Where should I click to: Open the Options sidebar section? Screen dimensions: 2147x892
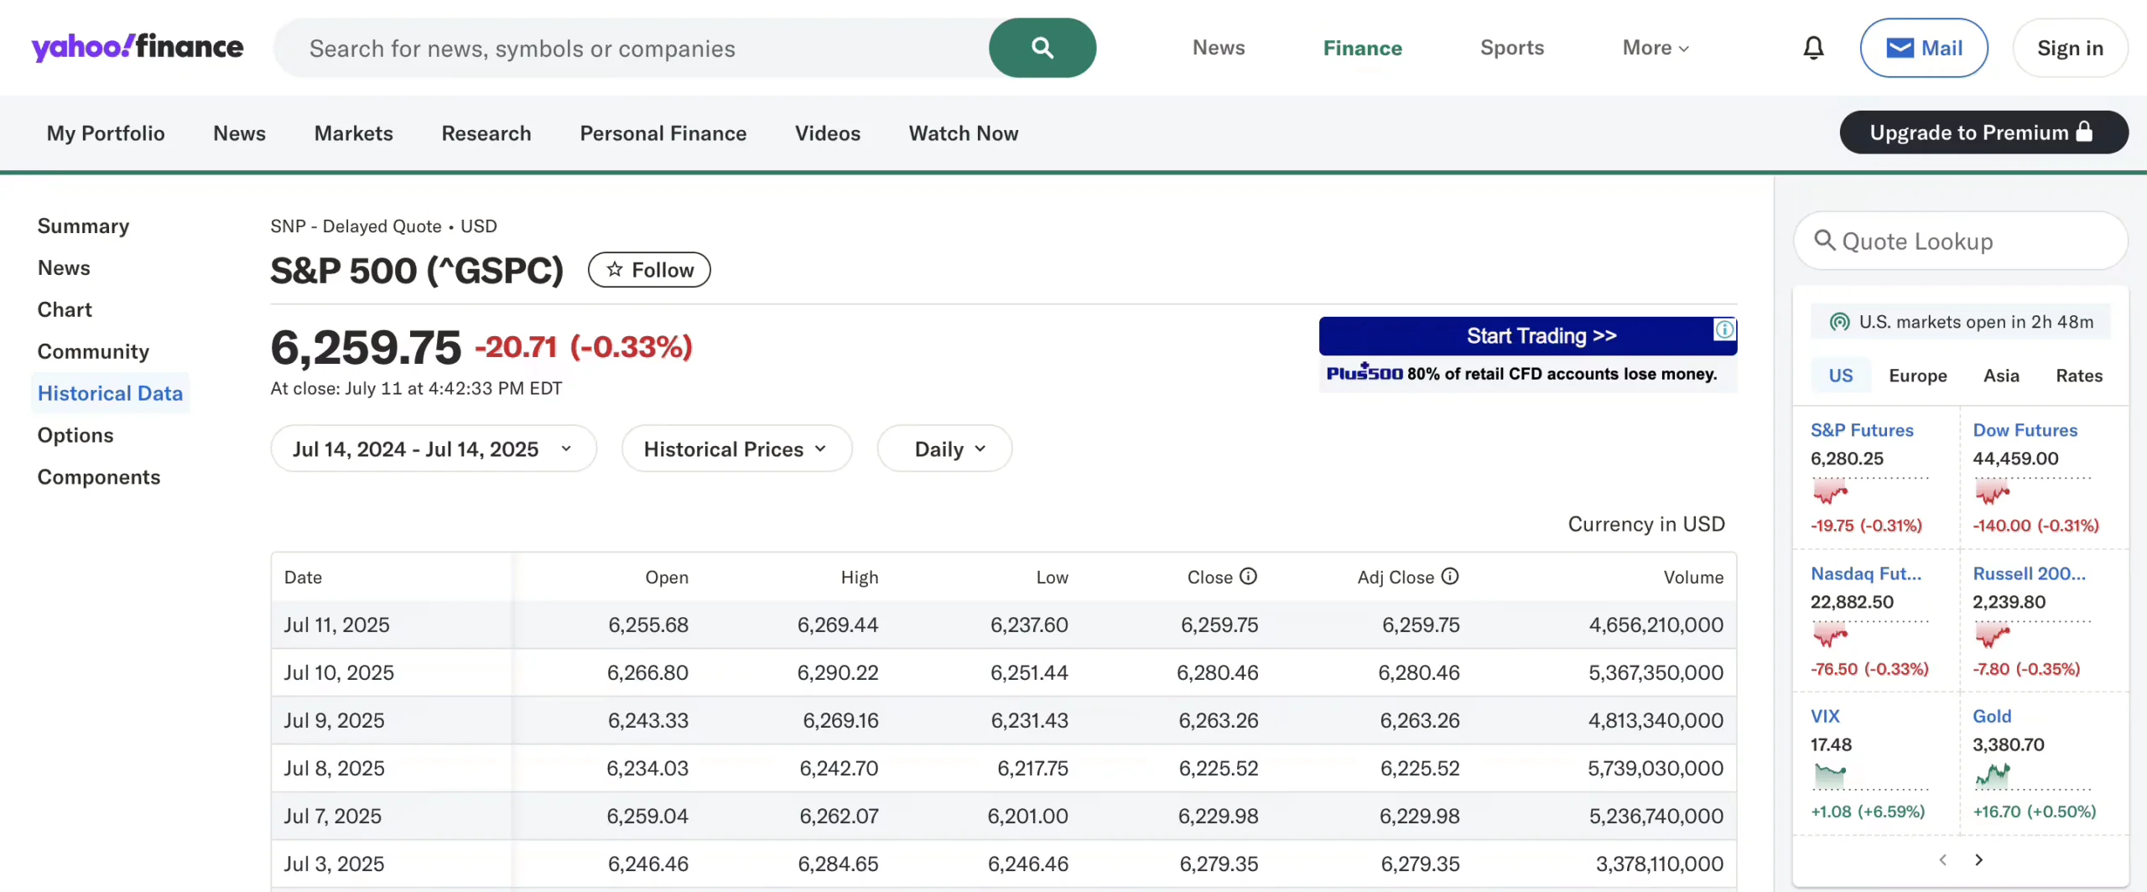(75, 435)
